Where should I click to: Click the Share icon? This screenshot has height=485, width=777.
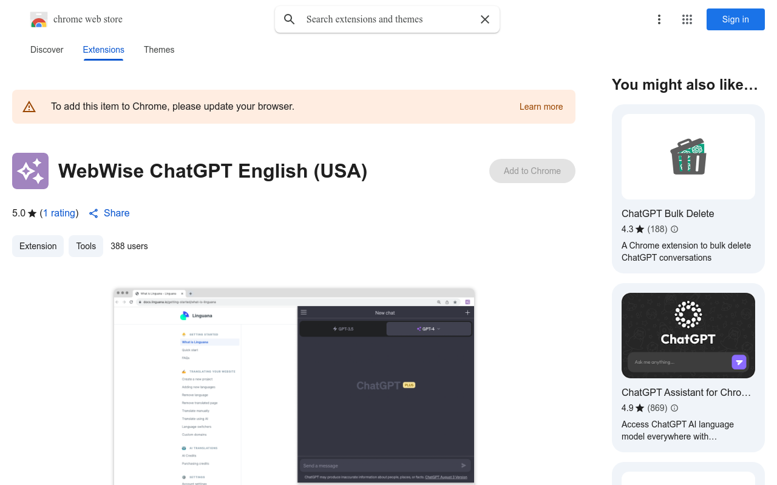93,213
